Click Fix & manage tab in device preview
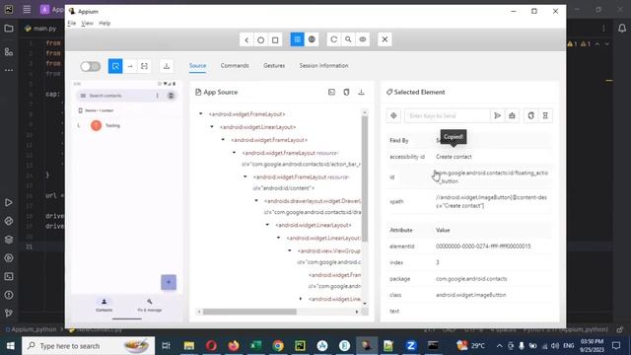The image size is (631, 355). 150,305
